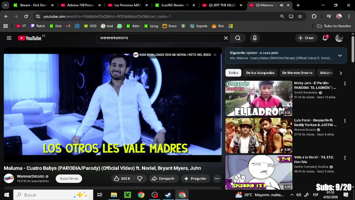Viewport: 355px width, 200px height.
Task: Dislike the video with thumbs-down
Action: 140,179
